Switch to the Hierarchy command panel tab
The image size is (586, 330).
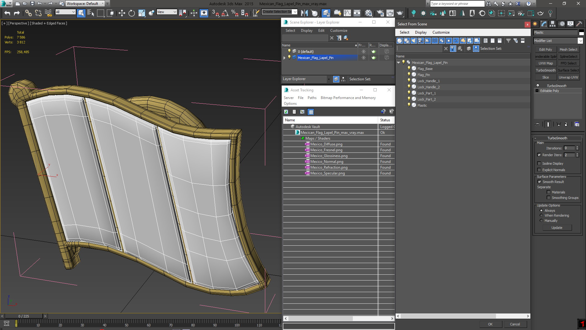(553, 24)
